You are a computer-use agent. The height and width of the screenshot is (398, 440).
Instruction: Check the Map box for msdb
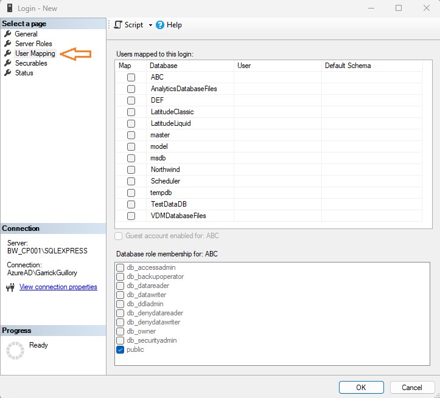(x=131, y=158)
